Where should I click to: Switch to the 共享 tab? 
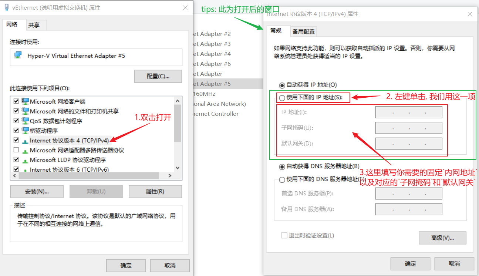(34, 25)
